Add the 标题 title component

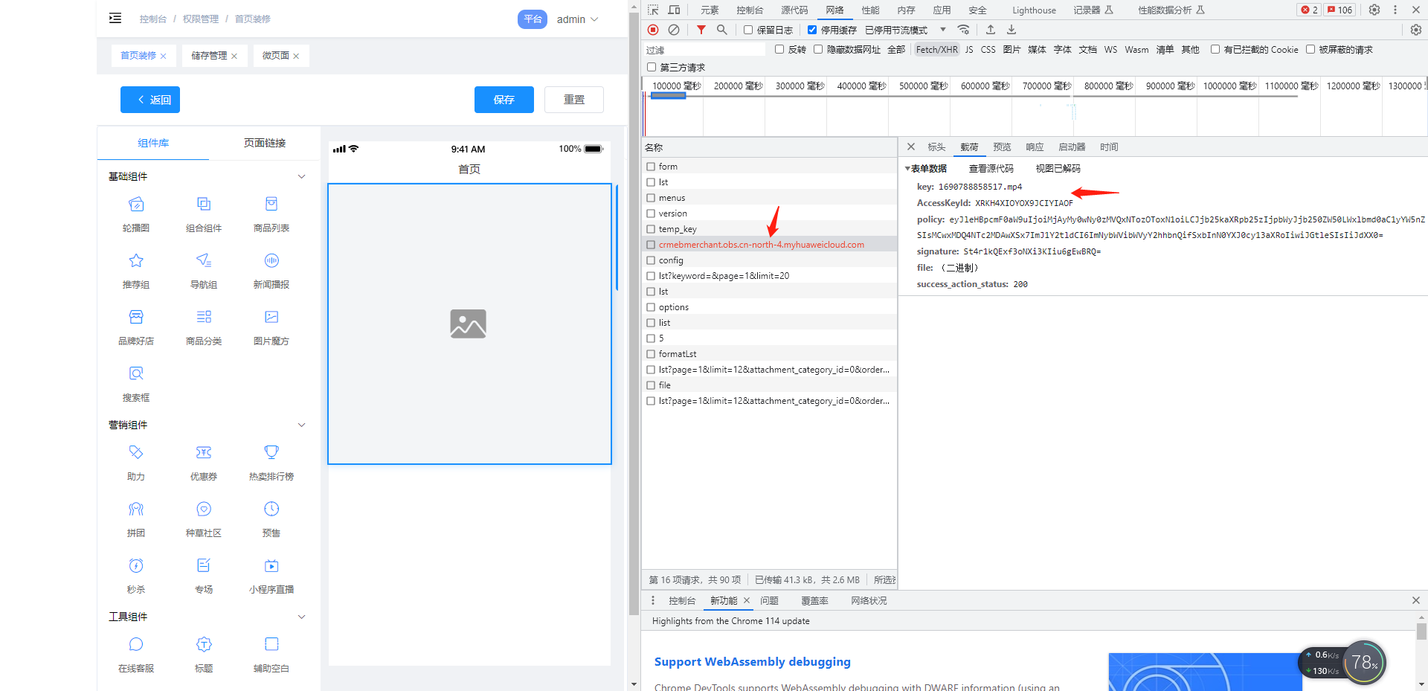coord(204,654)
